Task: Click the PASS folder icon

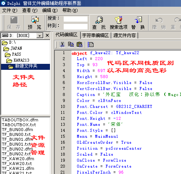Action: [8, 55]
